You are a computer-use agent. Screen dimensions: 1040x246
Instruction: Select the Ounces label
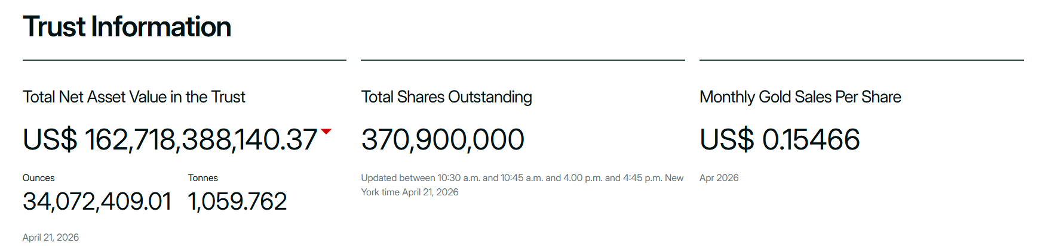tap(38, 178)
